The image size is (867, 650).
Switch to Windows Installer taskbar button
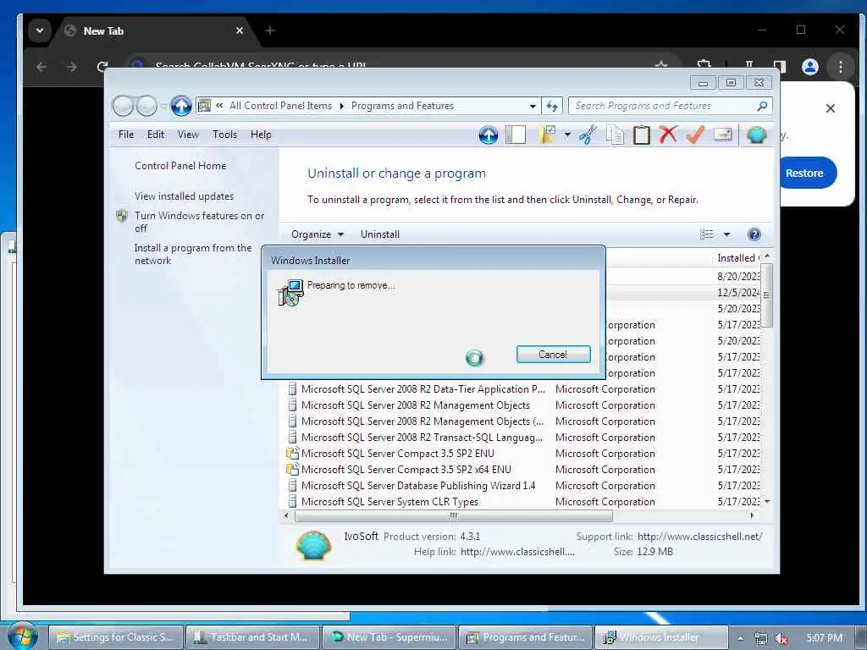pos(660,638)
